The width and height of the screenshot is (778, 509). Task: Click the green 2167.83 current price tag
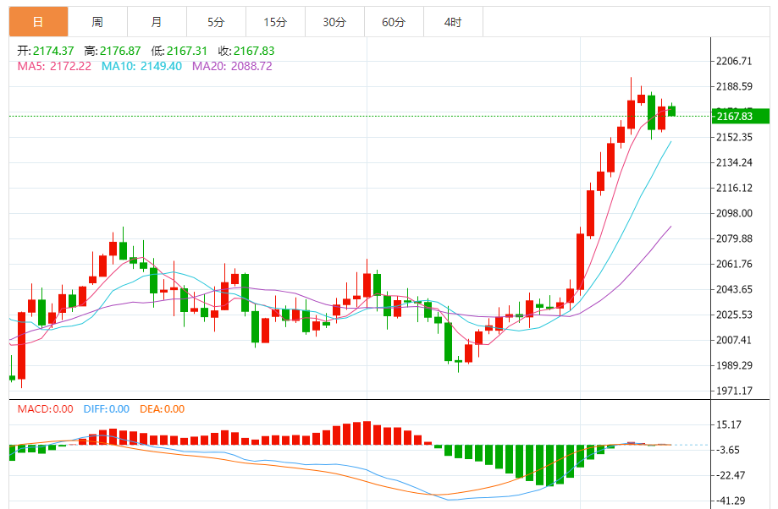(x=740, y=117)
